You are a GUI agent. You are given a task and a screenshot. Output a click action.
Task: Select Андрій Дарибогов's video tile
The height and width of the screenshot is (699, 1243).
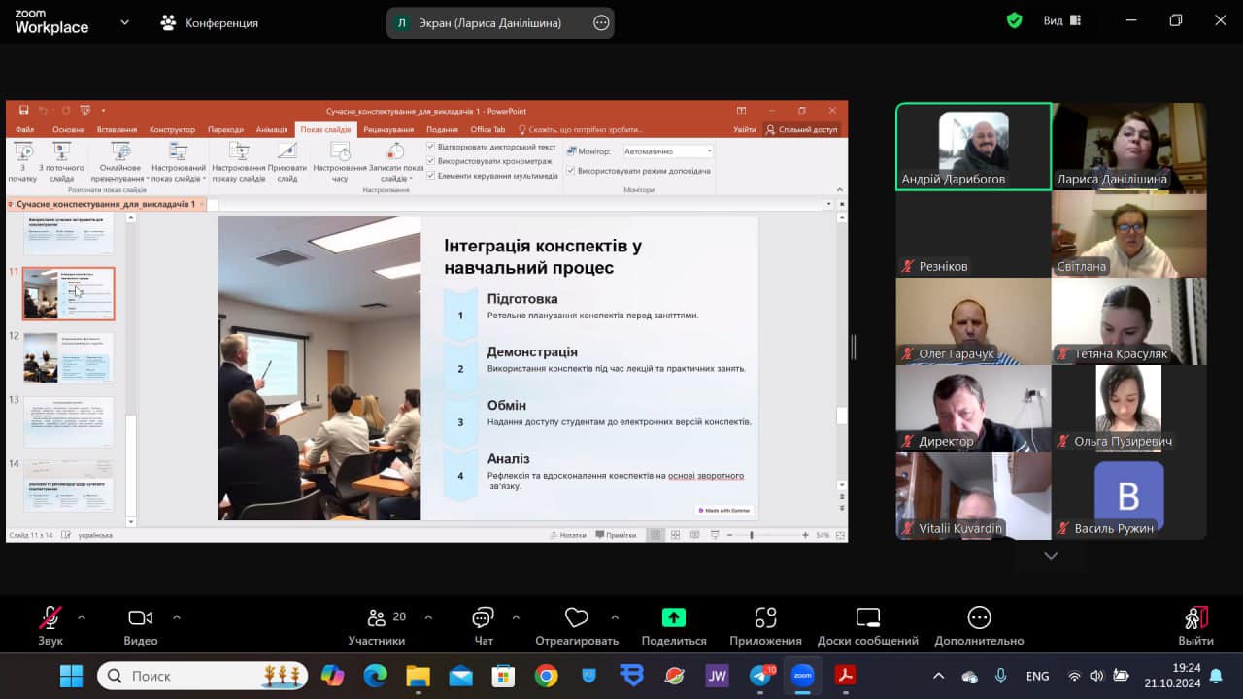(x=973, y=147)
